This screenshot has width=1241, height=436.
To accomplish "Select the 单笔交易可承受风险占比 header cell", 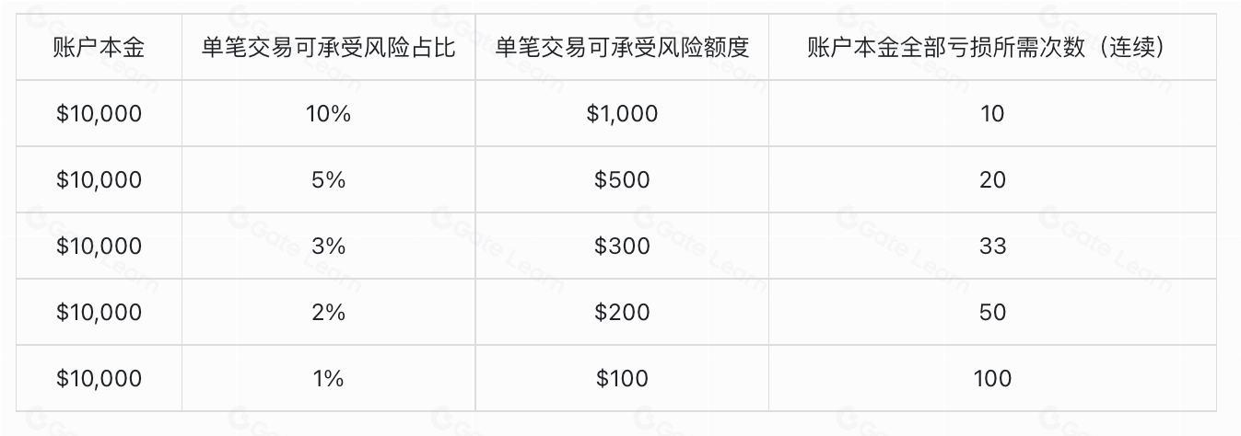I will coord(328,47).
